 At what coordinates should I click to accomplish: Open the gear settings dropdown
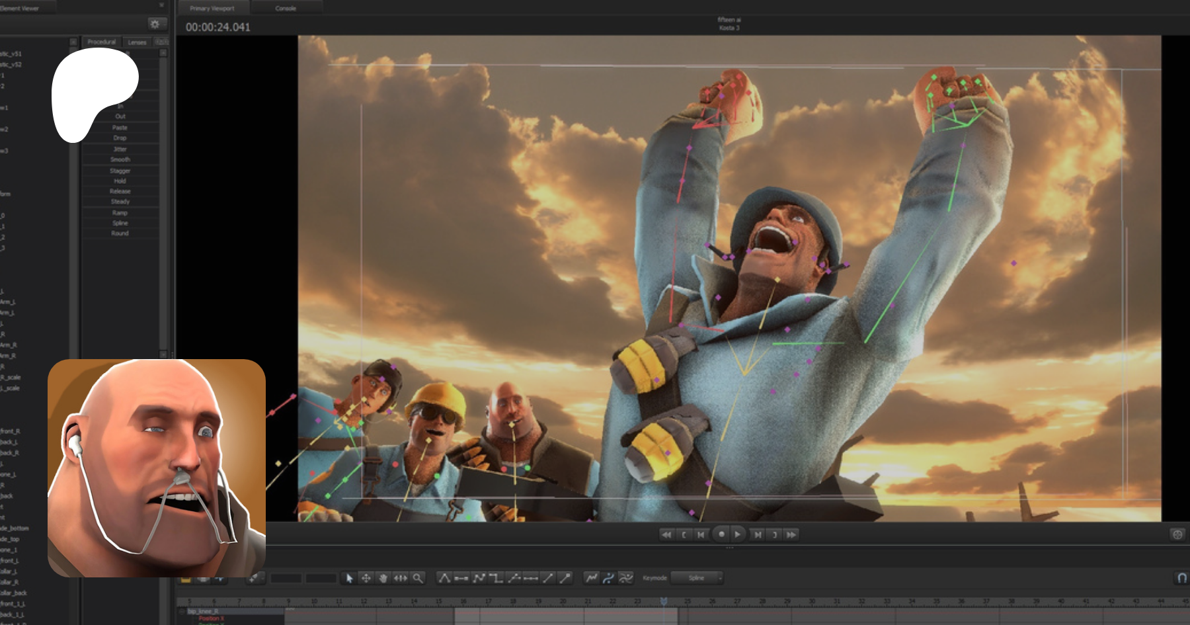click(155, 24)
